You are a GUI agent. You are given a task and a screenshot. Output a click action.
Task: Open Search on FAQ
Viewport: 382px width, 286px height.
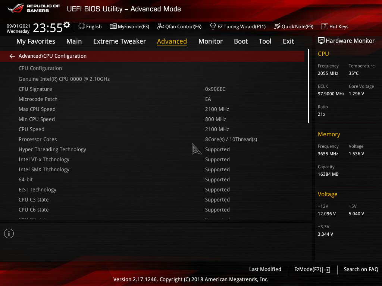[x=361, y=270]
